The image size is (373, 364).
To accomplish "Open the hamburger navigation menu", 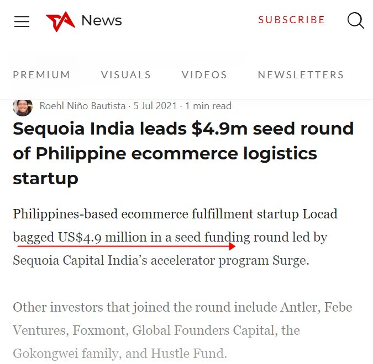I will coord(22,22).
